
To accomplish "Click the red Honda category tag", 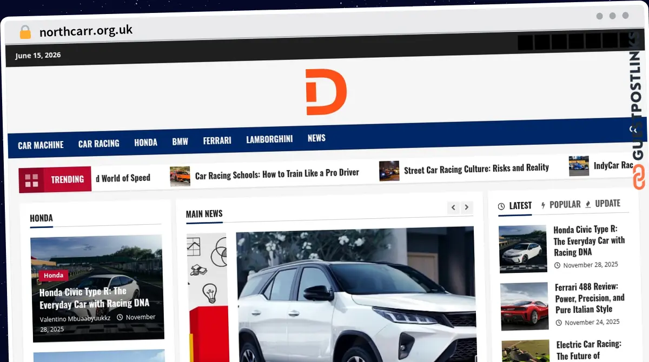I will pos(54,276).
